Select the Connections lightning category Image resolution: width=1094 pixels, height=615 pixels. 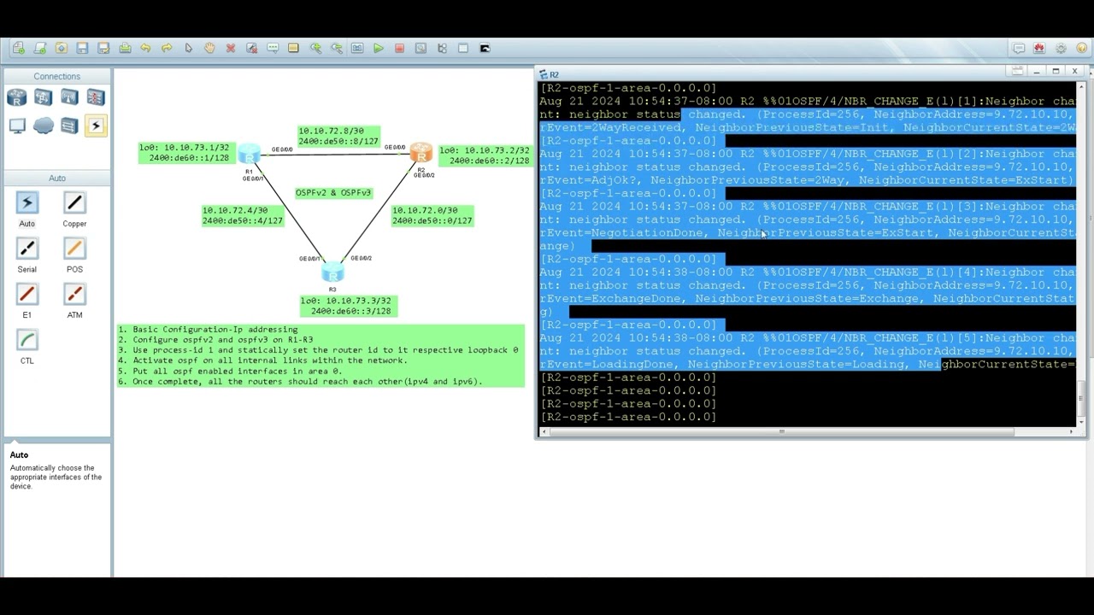pos(96,126)
